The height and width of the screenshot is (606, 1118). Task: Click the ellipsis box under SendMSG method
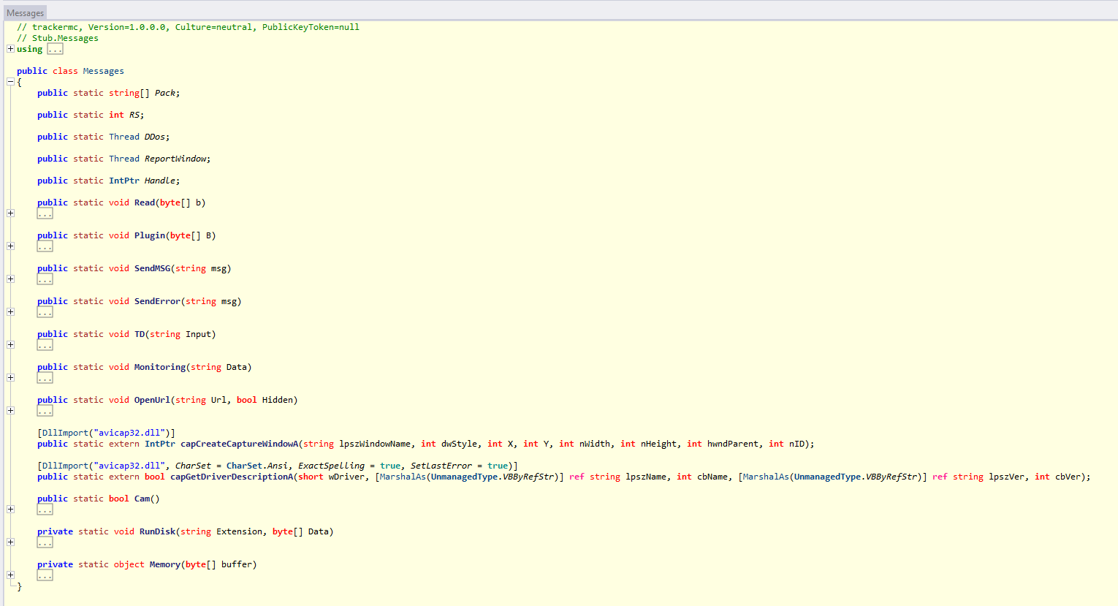[x=45, y=279]
